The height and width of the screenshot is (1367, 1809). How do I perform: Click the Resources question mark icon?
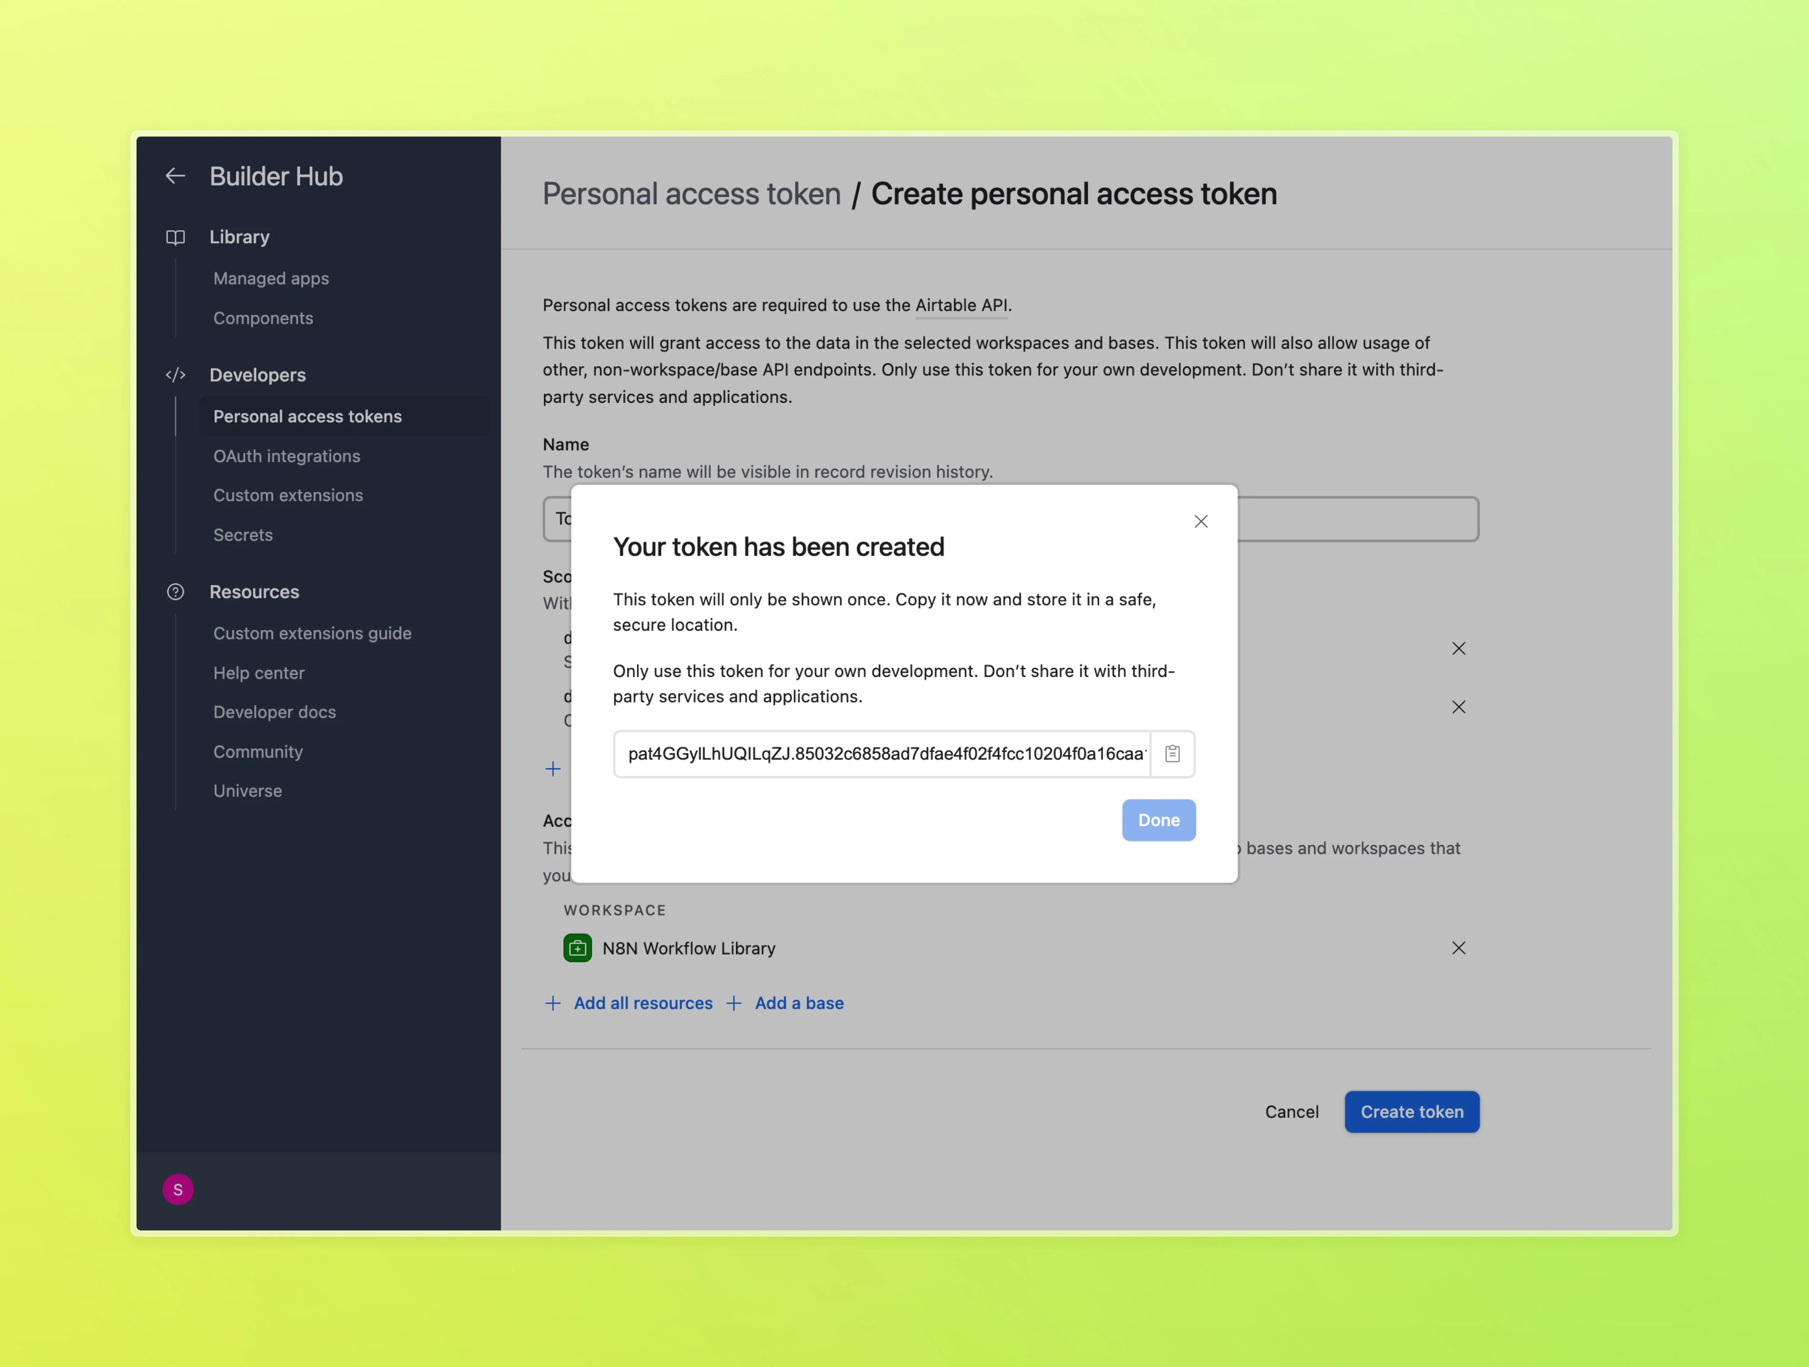click(x=176, y=591)
